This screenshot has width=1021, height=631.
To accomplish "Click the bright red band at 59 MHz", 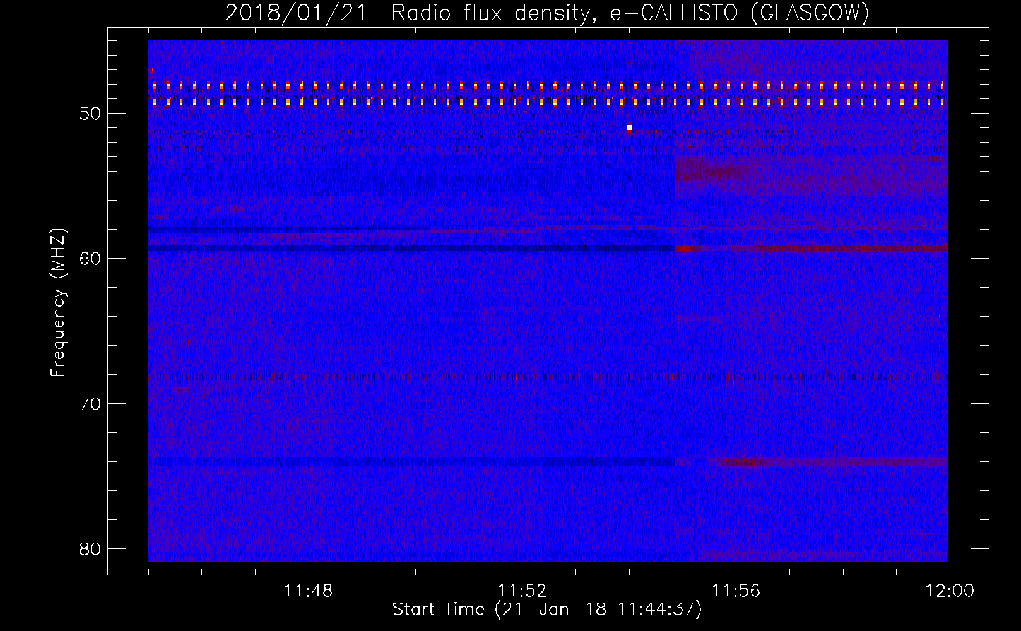I will coord(811,248).
